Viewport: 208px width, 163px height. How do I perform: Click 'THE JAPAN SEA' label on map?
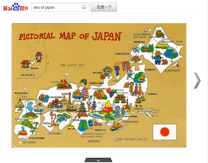pyautogui.click(x=72, y=65)
